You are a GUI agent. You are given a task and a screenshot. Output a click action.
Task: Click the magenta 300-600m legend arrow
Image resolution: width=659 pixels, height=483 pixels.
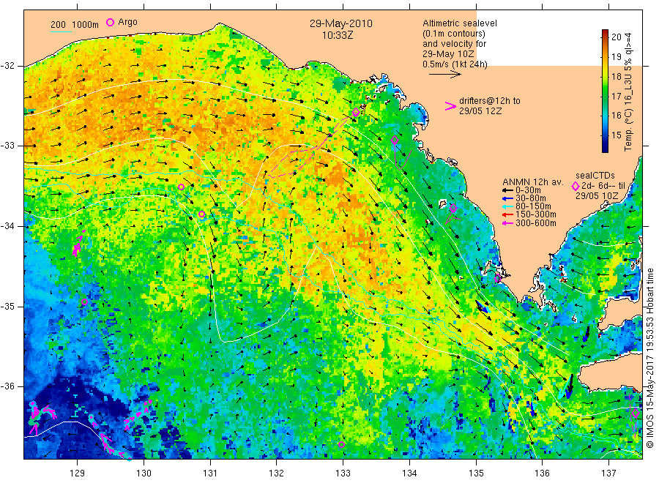(508, 223)
